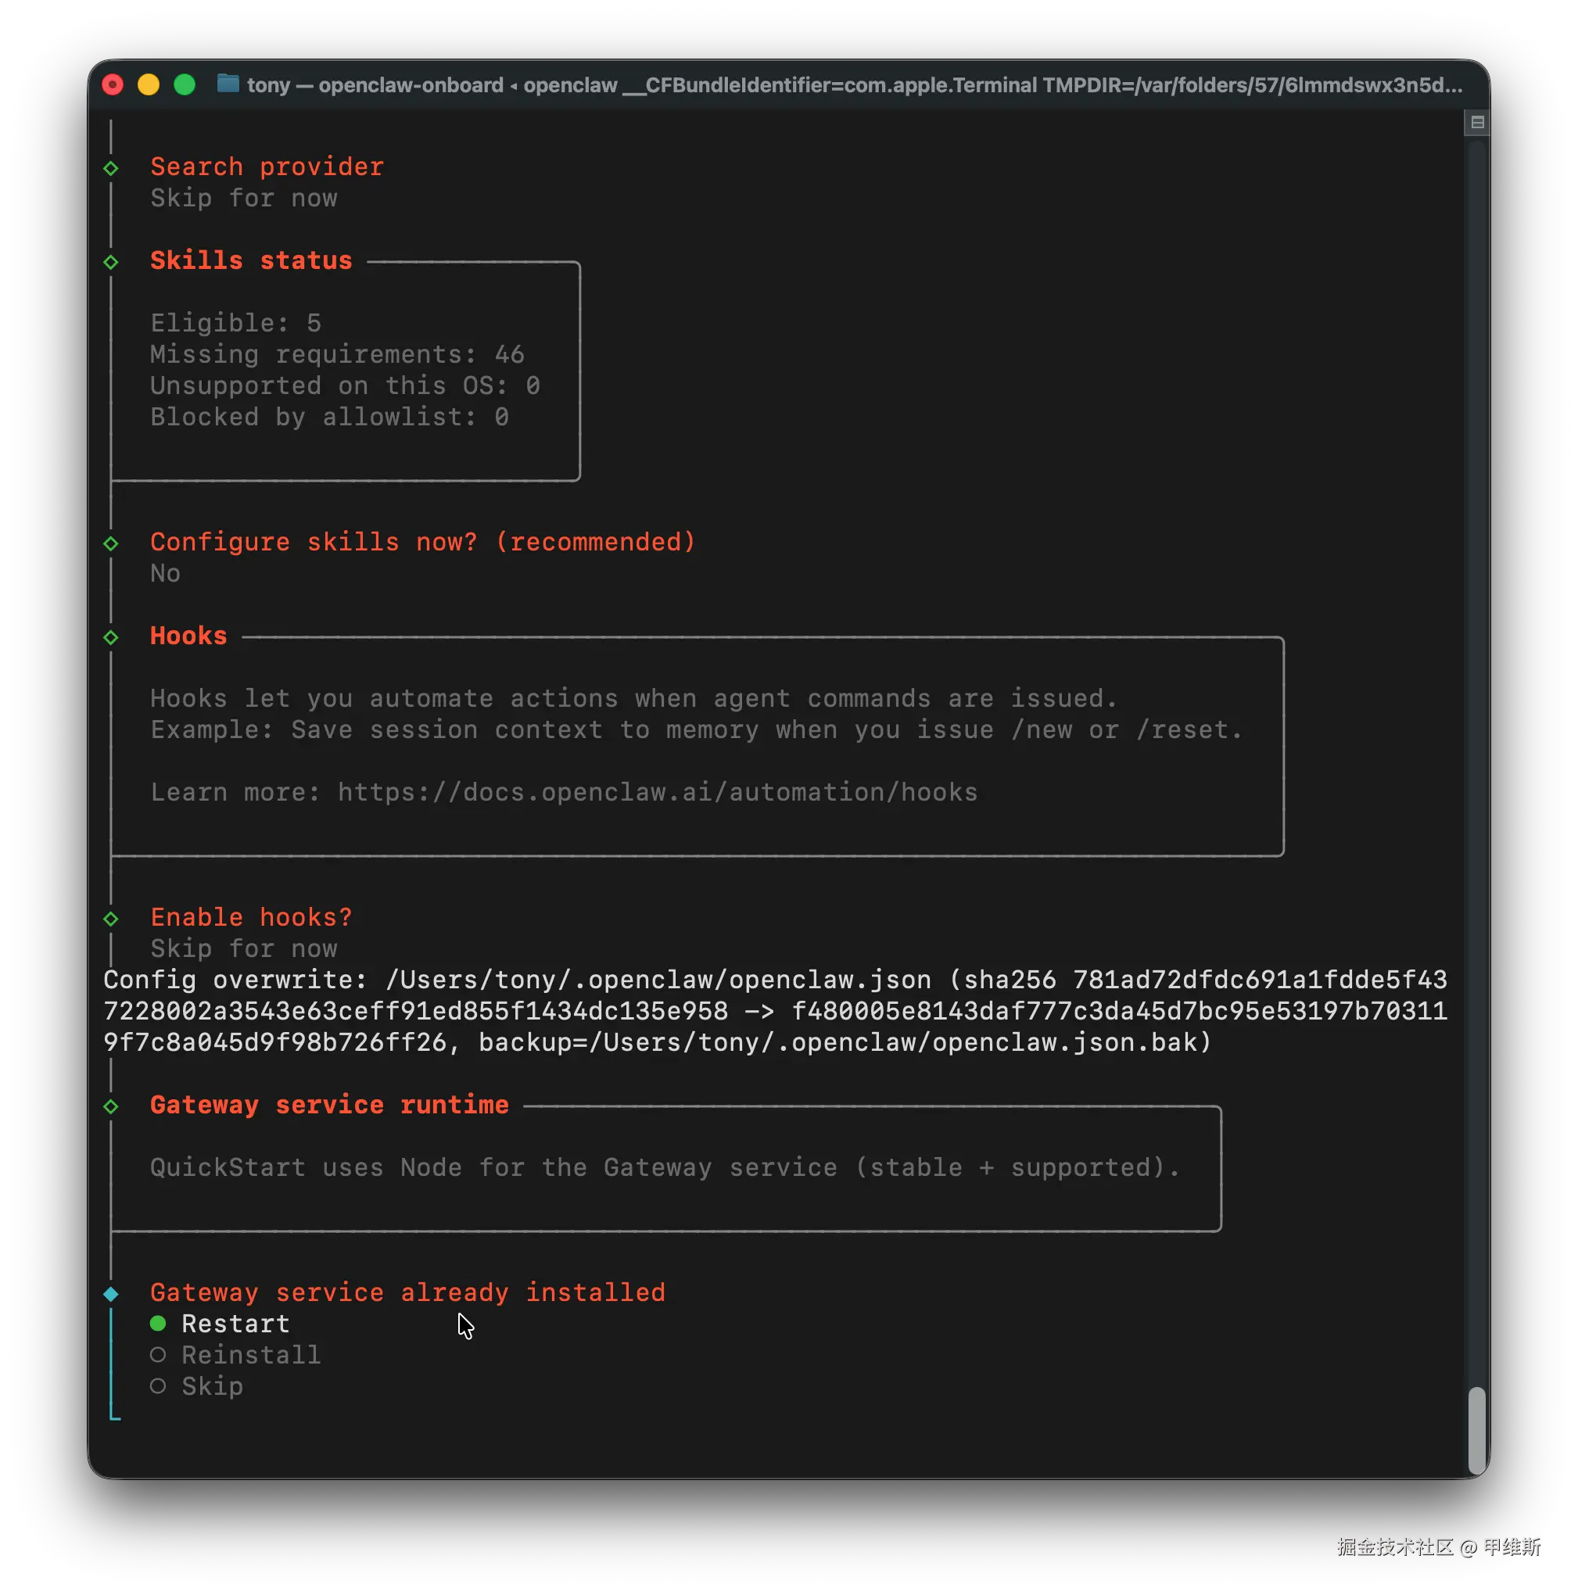Viewport: 1578px width, 1595px height.
Task: Click the blue diamond beside Gateway service installed
Action: pos(111,1294)
